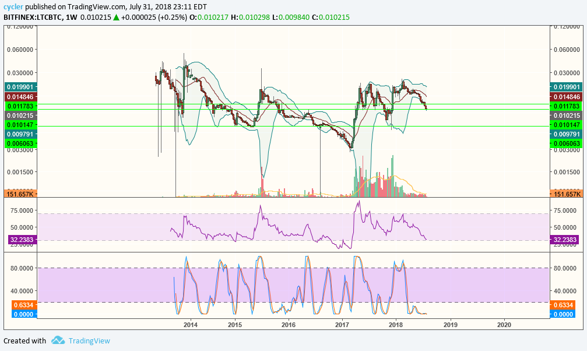The image size is (587, 351).
Task: Click the C:0.010215 close value
Action: coord(331,17)
